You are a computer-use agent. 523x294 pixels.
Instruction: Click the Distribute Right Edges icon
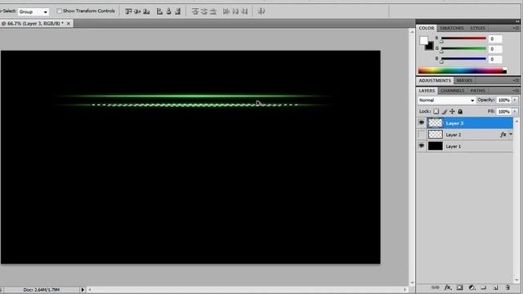pos(244,11)
